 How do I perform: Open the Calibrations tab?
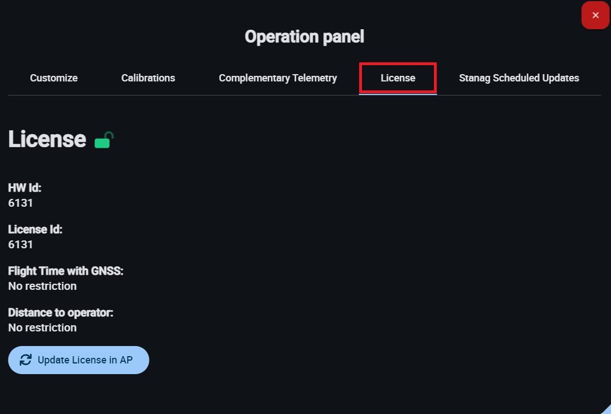[148, 78]
